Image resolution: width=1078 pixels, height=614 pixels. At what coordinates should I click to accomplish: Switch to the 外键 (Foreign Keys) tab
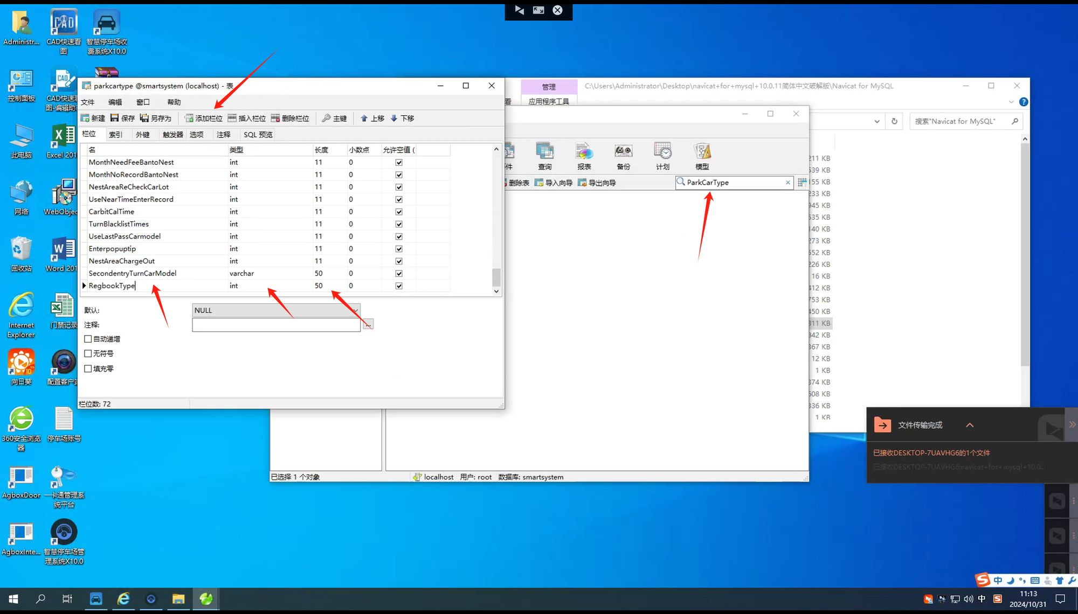(142, 135)
